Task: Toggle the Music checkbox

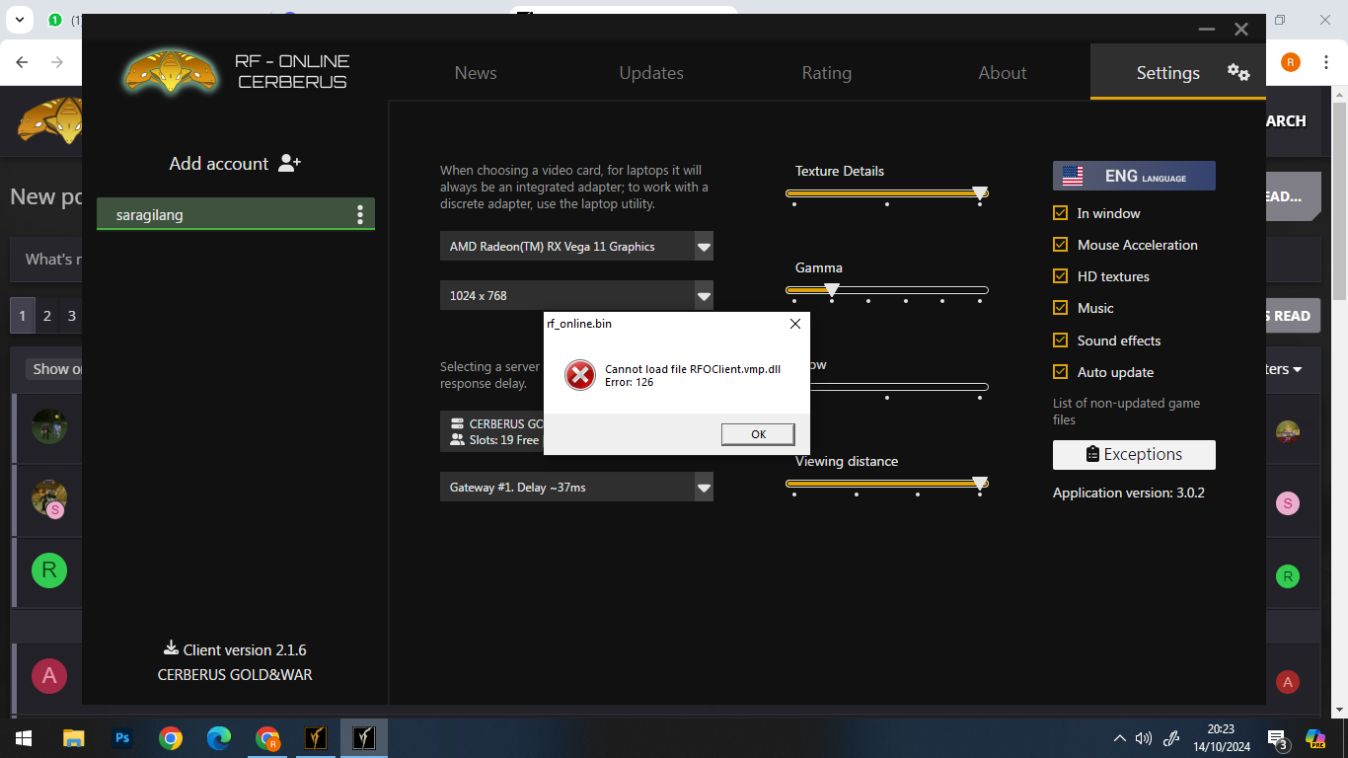Action: (1061, 308)
